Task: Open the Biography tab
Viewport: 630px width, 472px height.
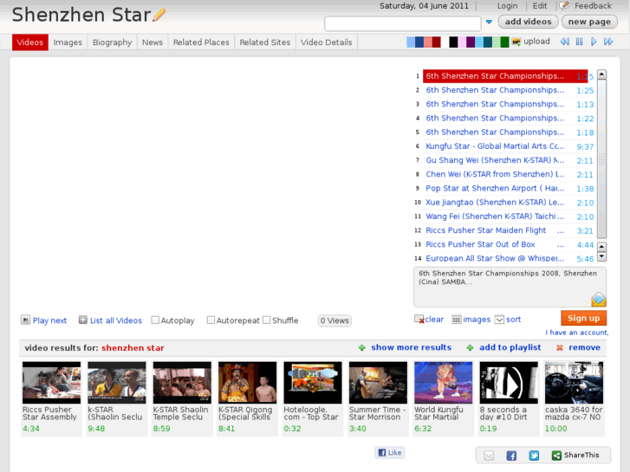Action: [x=112, y=42]
